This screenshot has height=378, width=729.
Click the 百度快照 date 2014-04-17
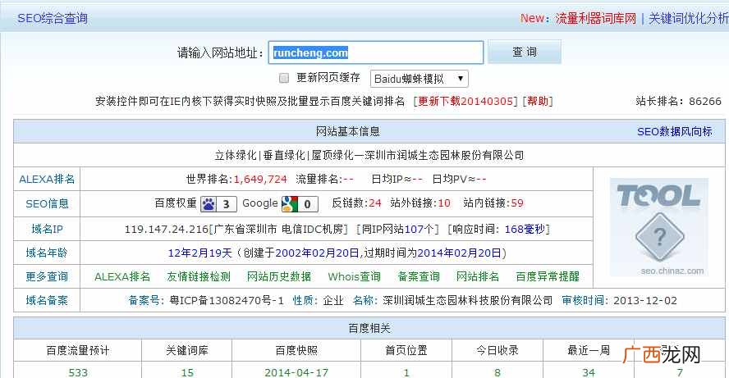(296, 372)
